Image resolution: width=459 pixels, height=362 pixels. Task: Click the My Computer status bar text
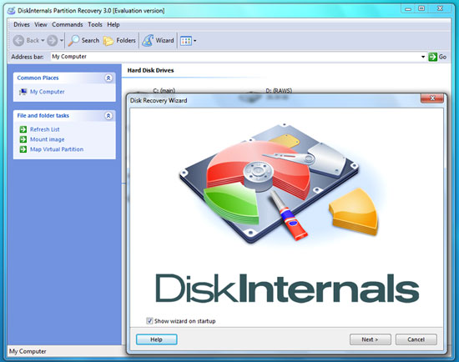[x=28, y=351]
